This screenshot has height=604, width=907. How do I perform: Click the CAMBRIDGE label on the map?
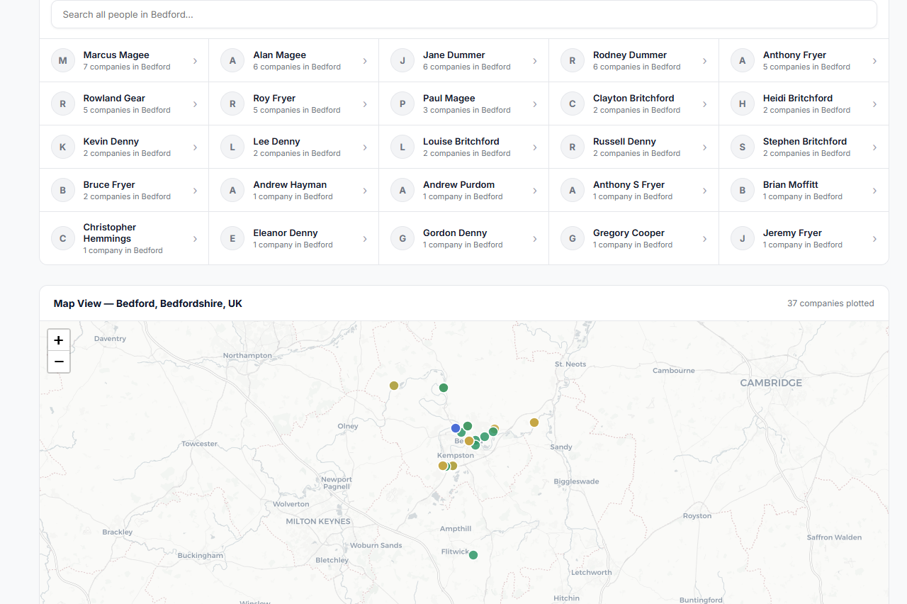pos(771,383)
